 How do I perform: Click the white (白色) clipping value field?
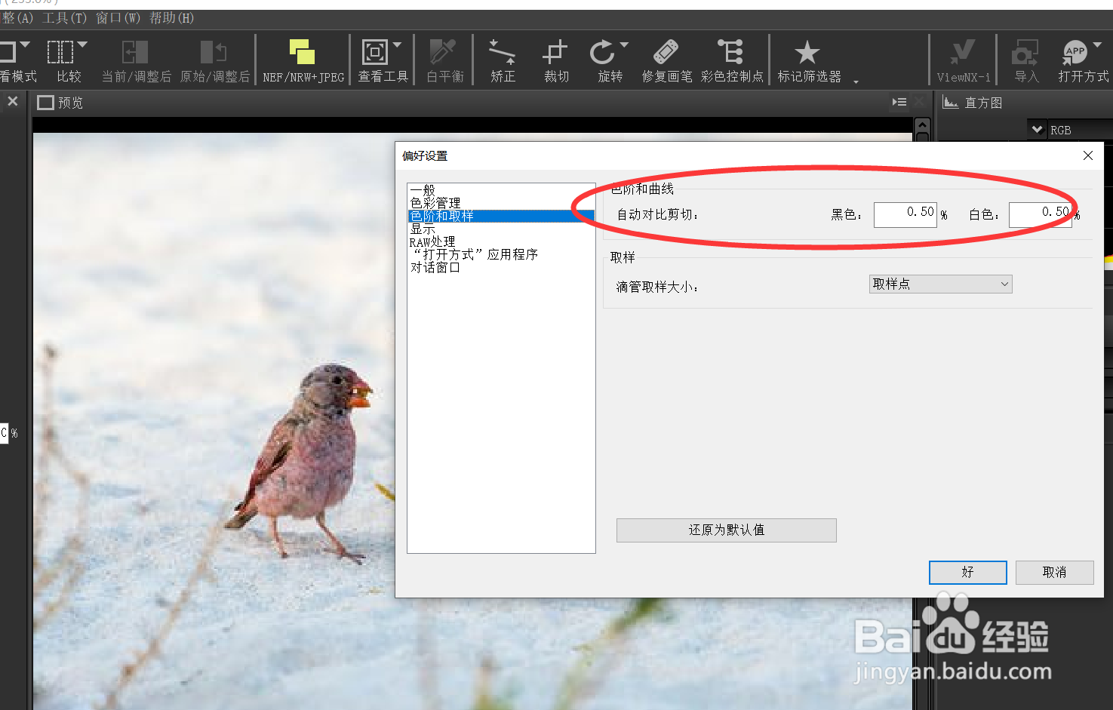pos(1040,214)
